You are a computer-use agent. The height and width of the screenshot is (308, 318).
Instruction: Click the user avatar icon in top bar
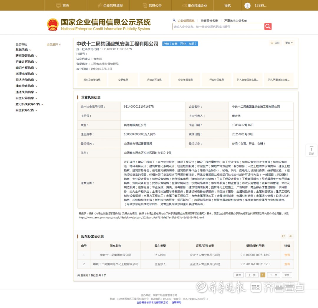tap(247, 6)
